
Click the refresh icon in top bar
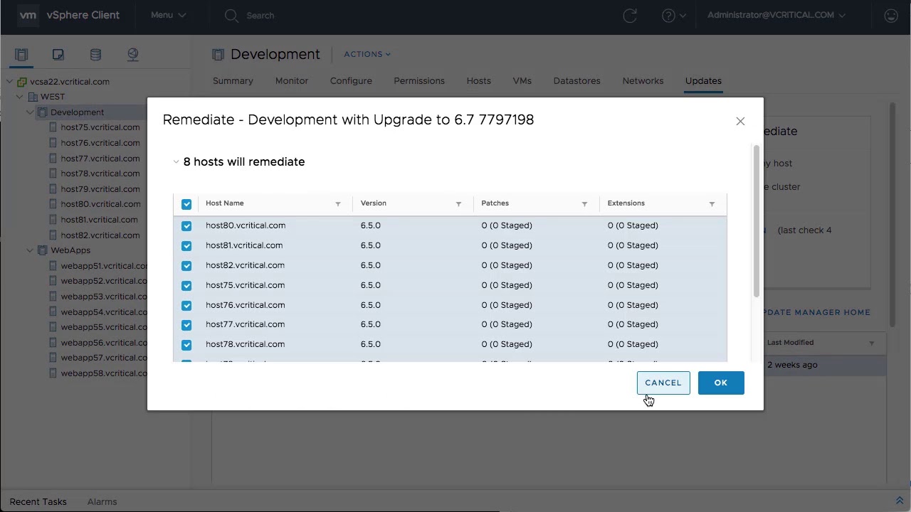(630, 16)
